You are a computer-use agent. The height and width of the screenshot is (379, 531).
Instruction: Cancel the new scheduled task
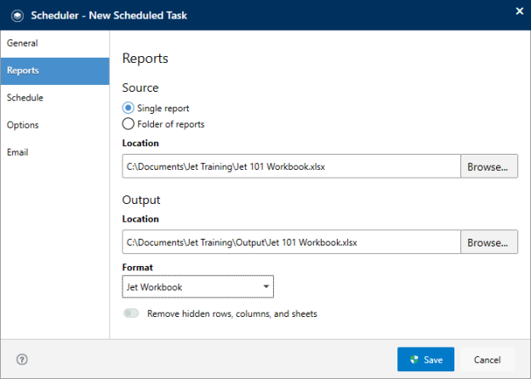[487, 359]
